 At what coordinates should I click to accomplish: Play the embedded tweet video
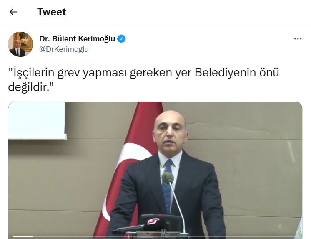coord(155,170)
